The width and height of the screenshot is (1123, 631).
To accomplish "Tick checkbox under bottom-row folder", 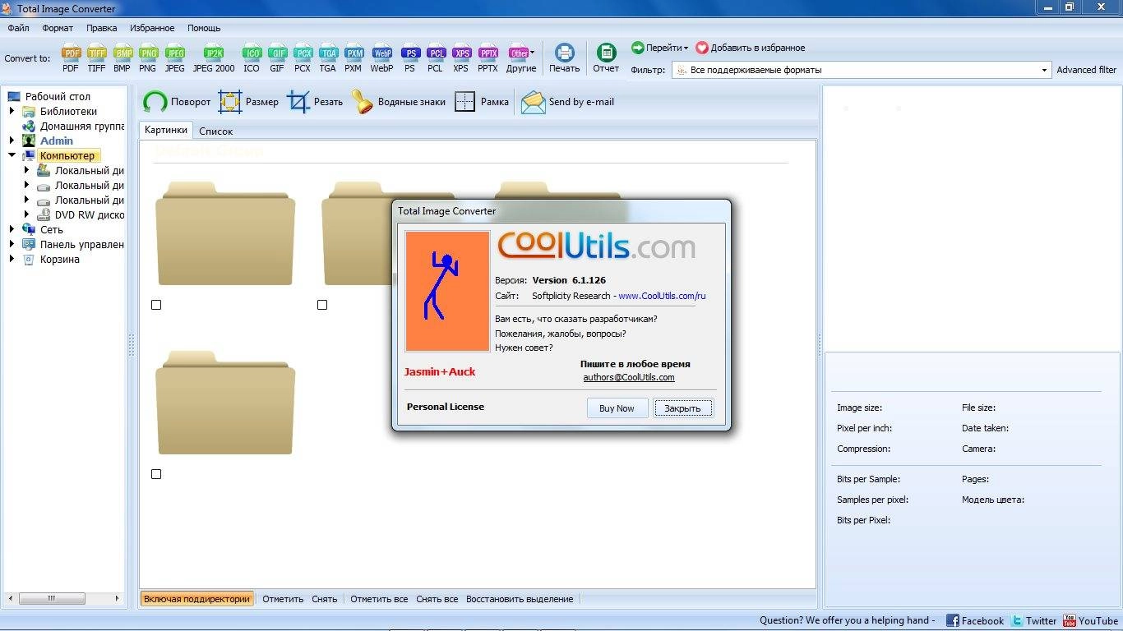I will pyautogui.click(x=156, y=474).
